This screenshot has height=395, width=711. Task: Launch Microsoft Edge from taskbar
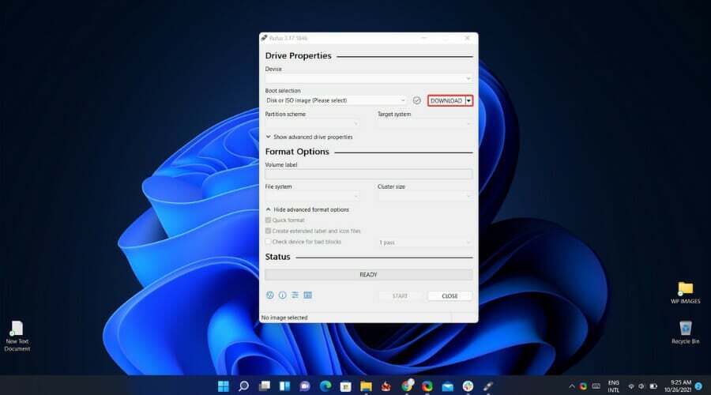pyautogui.click(x=325, y=386)
